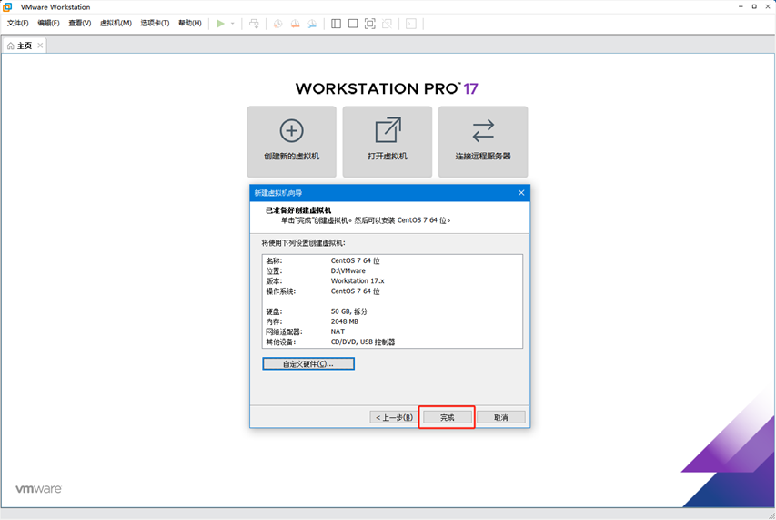Image resolution: width=776 pixels, height=520 pixels.
Task: Click the take snapshot clock icon
Action: point(278,24)
